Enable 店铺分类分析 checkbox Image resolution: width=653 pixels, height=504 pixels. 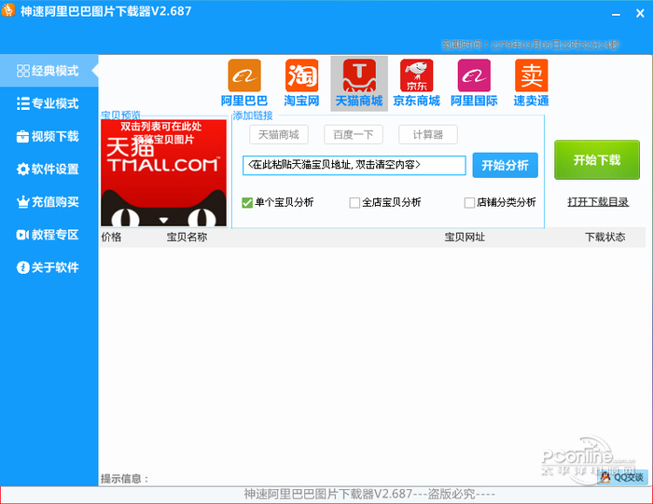click(x=469, y=202)
